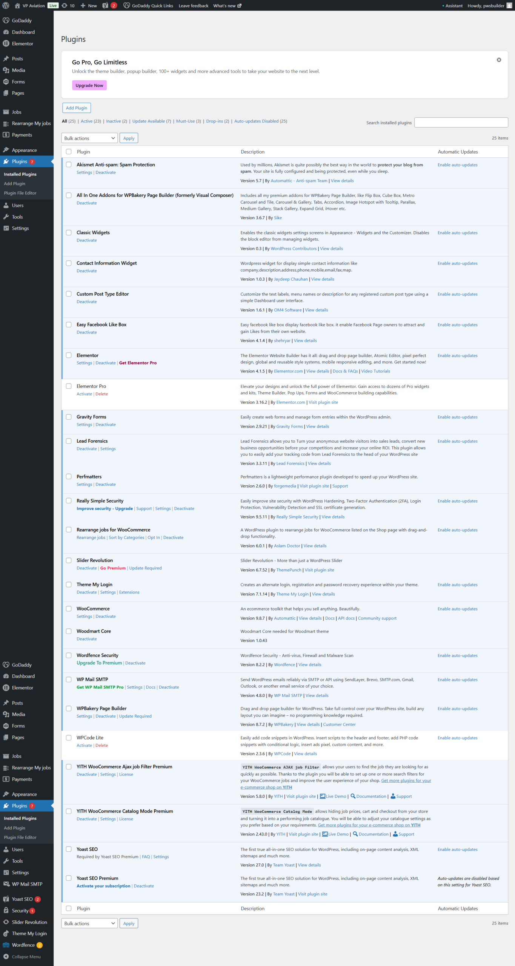Click the Yoast SEO sidebar menu icon
This screenshot has width=515, height=966.
click(6, 899)
